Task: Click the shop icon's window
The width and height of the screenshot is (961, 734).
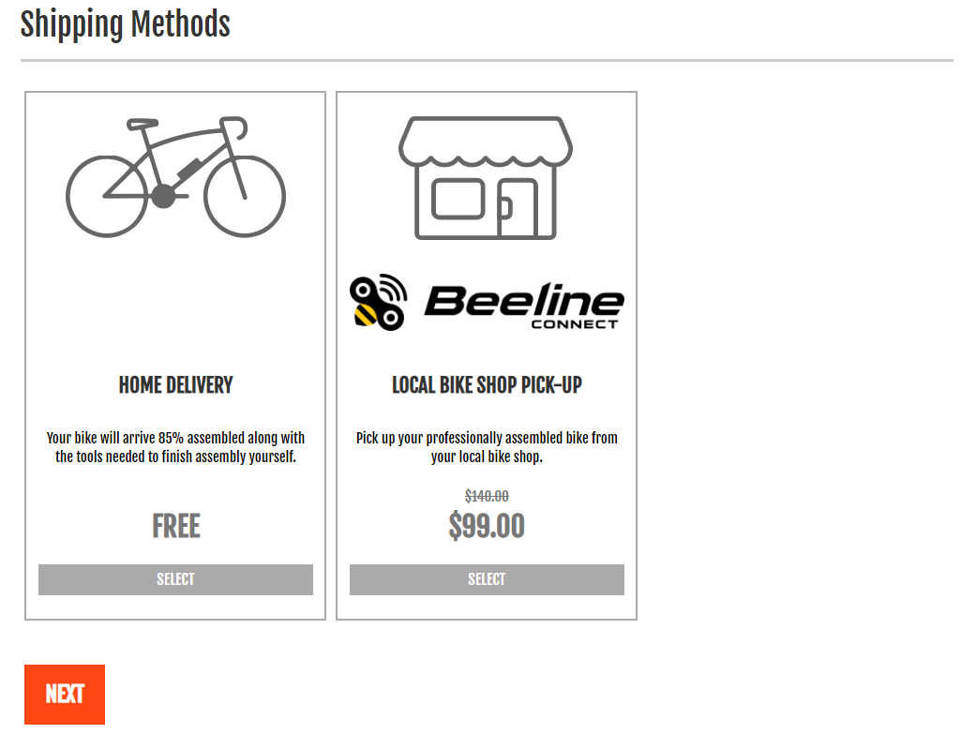Action: pos(458,199)
